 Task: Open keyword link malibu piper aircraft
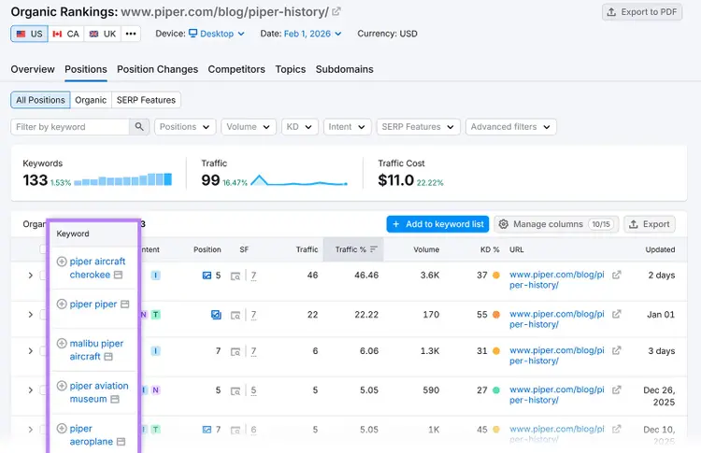(x=96, y=350)
